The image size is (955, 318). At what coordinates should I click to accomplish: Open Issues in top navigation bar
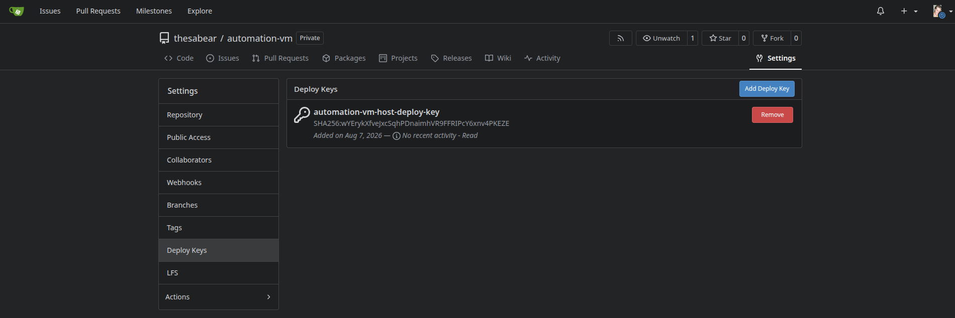click(x=50, y=11)
